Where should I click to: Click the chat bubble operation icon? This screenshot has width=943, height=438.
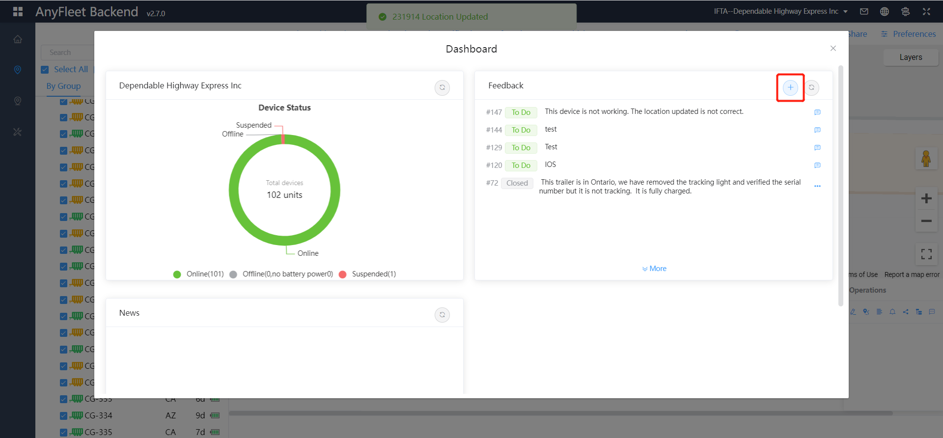point(932,312)
